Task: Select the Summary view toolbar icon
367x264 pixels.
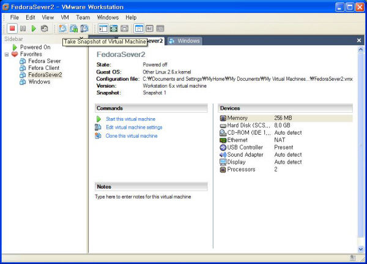Action: click(x=139, y=29)
